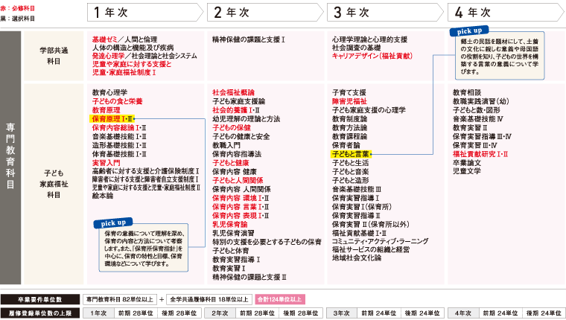This screenshot has width=566, height=320.
Task: Select the 2年次 year header
Action: [265, 12]
